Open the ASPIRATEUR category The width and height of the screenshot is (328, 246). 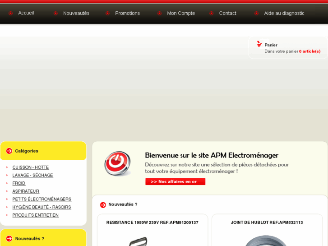pyautogui.click(x=26, y=191)
